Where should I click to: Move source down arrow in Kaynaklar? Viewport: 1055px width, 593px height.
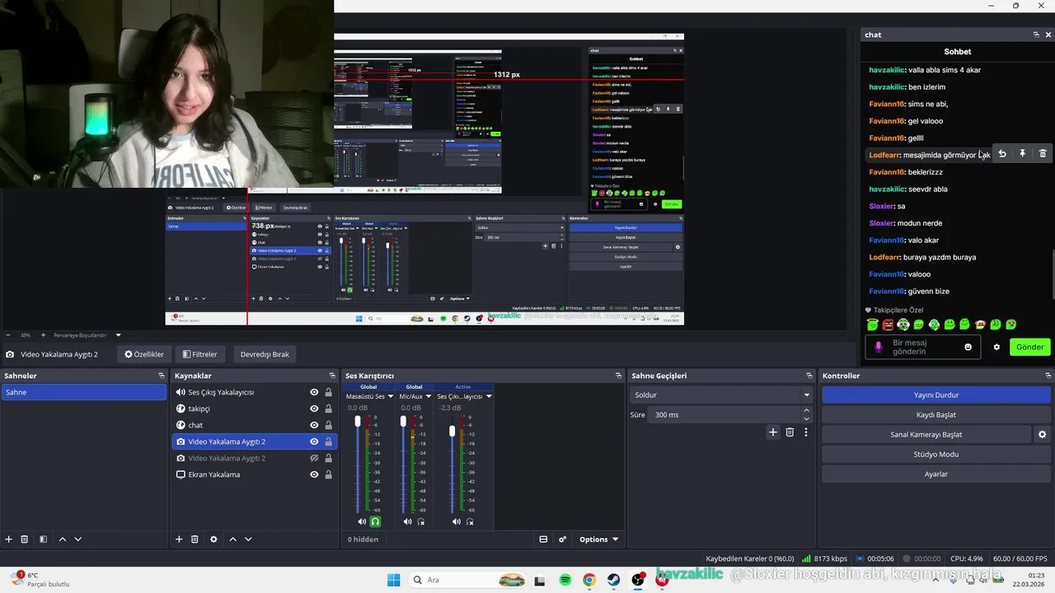point(248,539)
